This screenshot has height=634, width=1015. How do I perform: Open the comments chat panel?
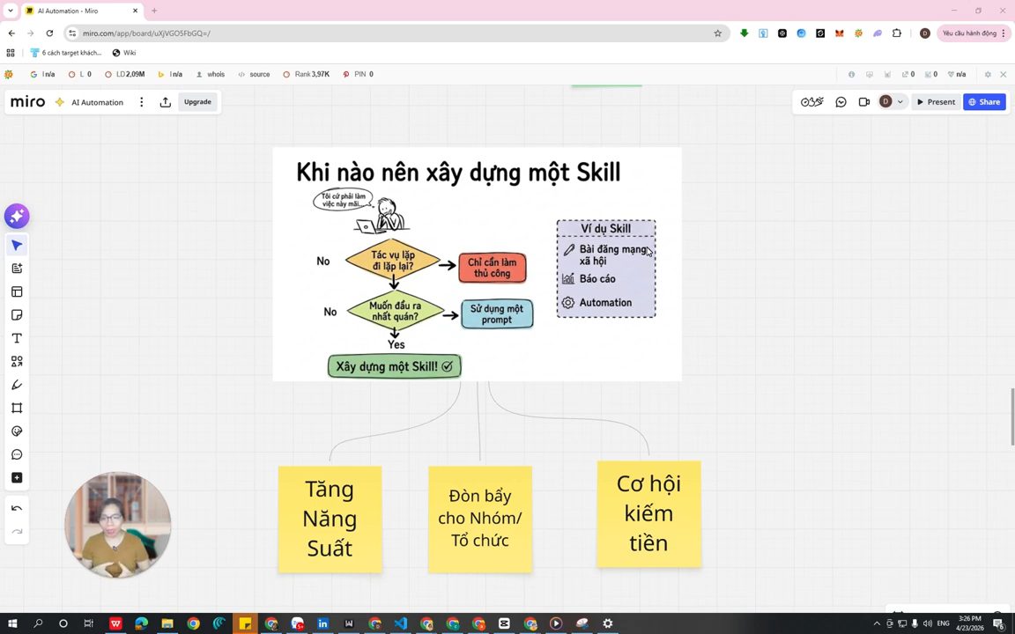pos(841,102)
